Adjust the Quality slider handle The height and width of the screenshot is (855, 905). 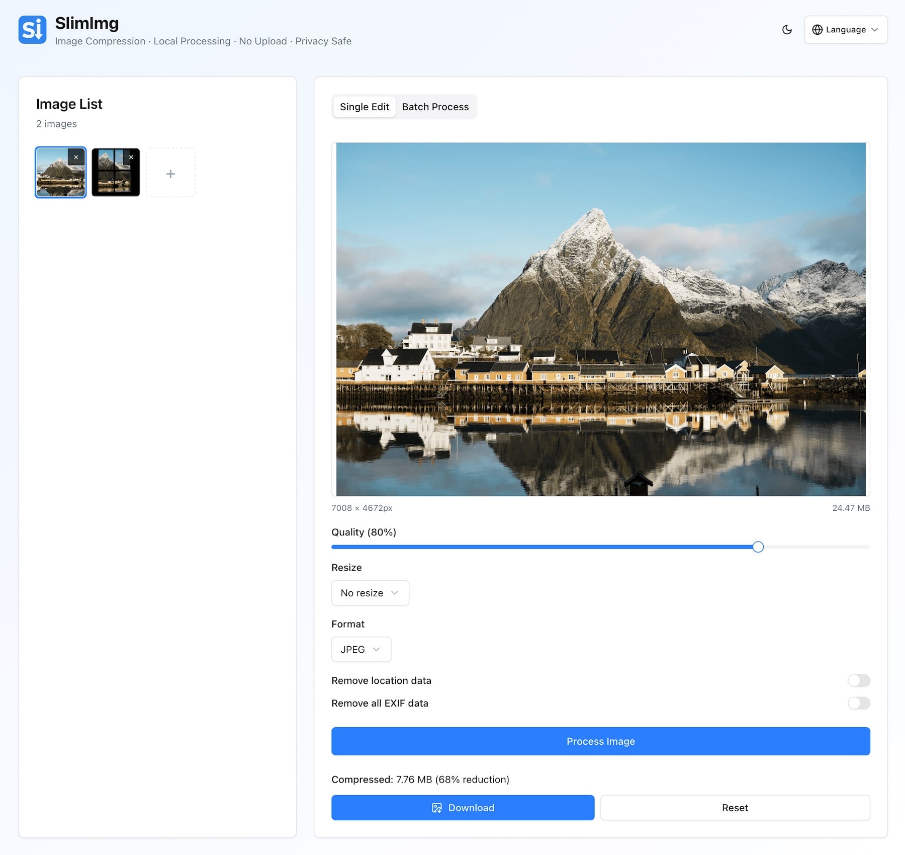click(x=758, y=547)
